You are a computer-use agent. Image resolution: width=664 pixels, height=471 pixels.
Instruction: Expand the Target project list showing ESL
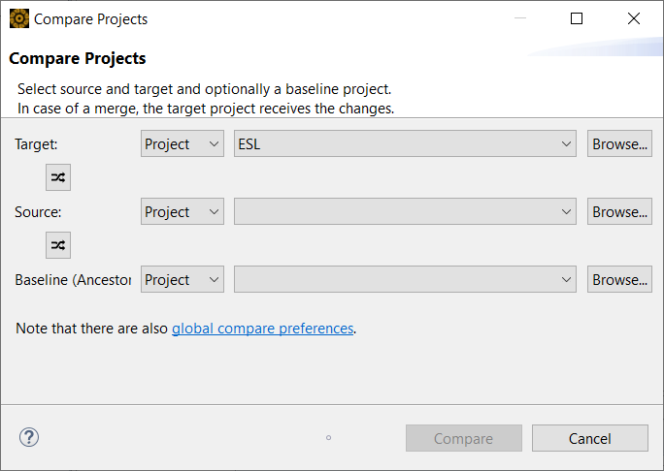point(405,144)
